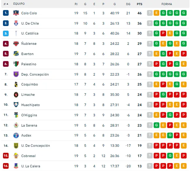The width and height of the screenshot is (190, 171).
Task: Click the Palestino team badge
Action: [x=16, y=64]
